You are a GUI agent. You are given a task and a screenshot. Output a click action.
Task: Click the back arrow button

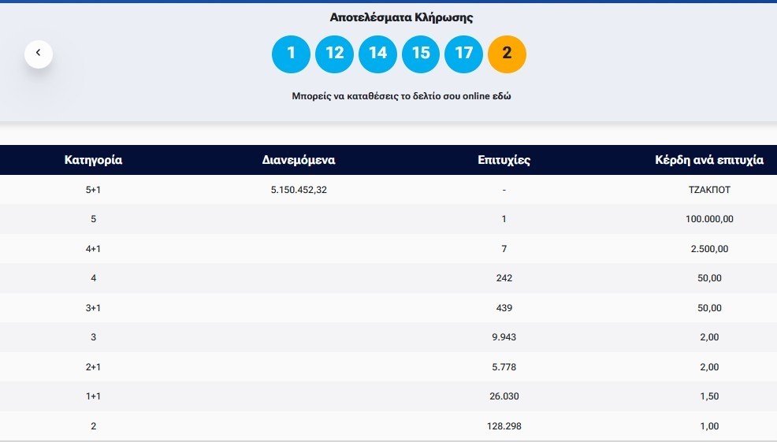[38, 54]
